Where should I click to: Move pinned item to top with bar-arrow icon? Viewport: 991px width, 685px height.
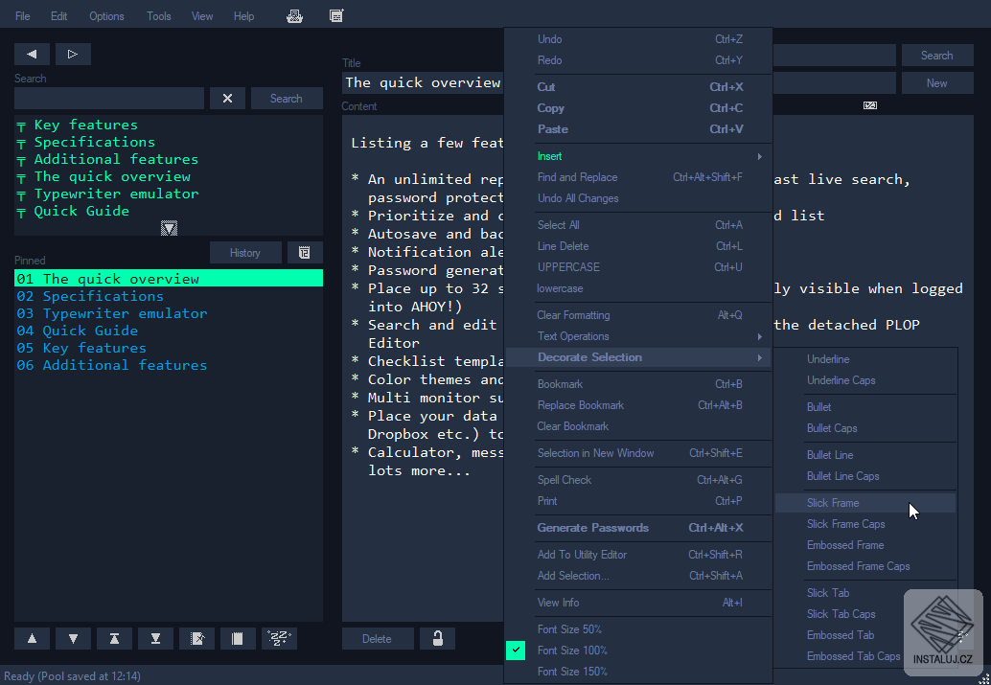pos(114,639)
